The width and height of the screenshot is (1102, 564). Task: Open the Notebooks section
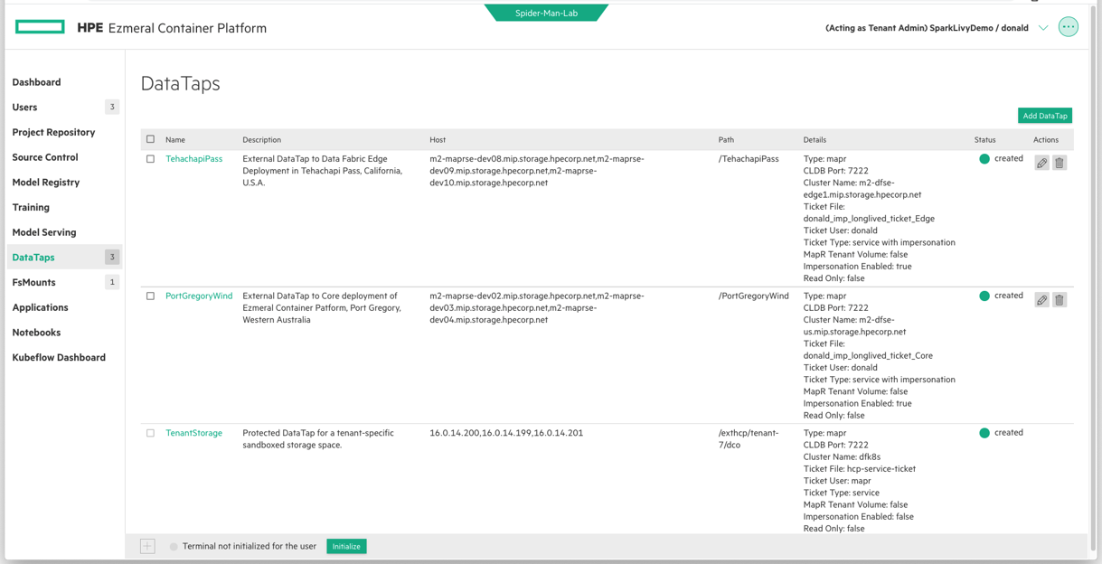[36, 333]
